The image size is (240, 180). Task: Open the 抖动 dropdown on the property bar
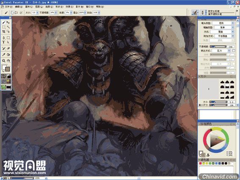[99, 13]
